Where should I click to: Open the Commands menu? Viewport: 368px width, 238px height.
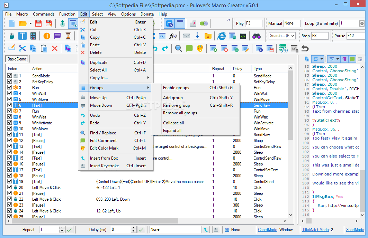click(x=43, y=14)
